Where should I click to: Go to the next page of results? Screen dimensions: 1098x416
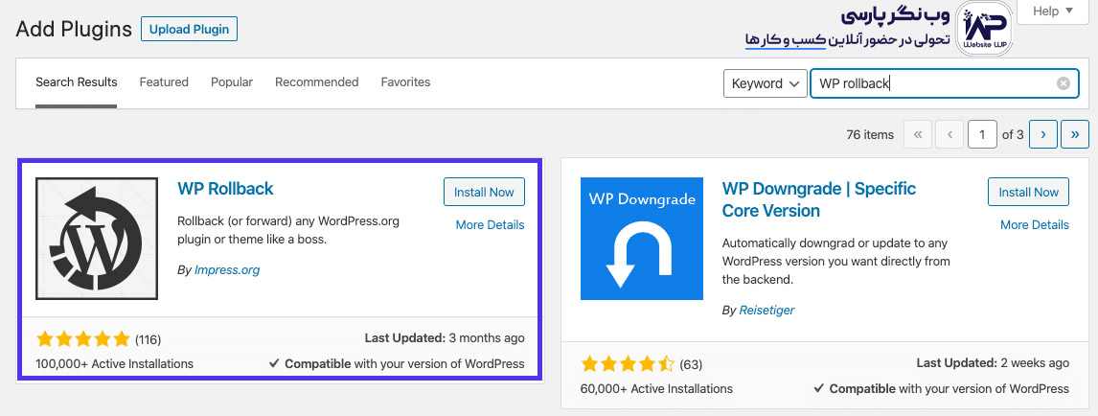point(1043,135)
